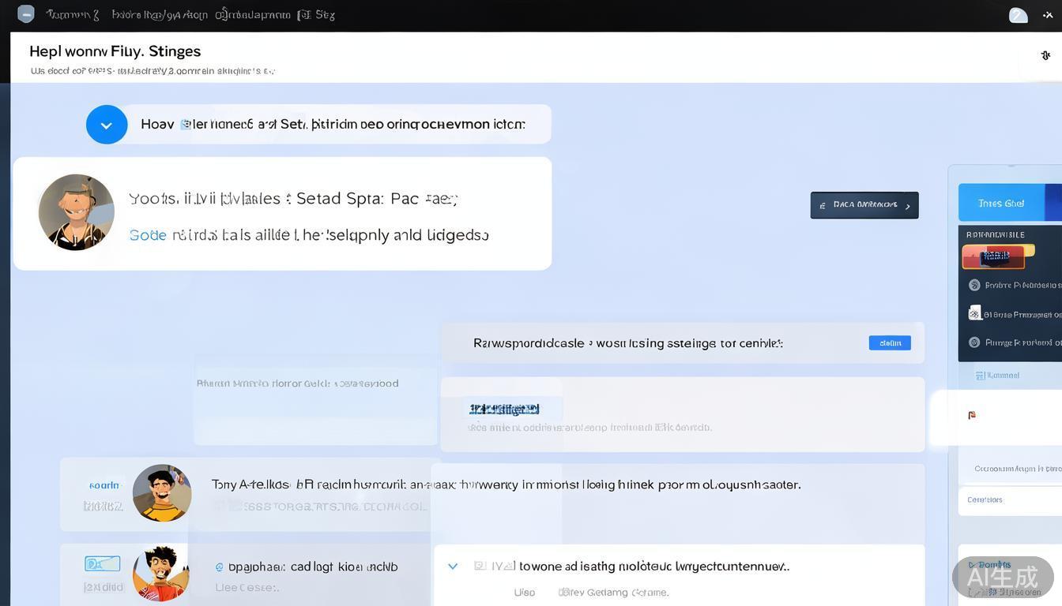Open the red flag icon in right panel
The width and height of the screenshot is (1062, 606).
point(971,414)
